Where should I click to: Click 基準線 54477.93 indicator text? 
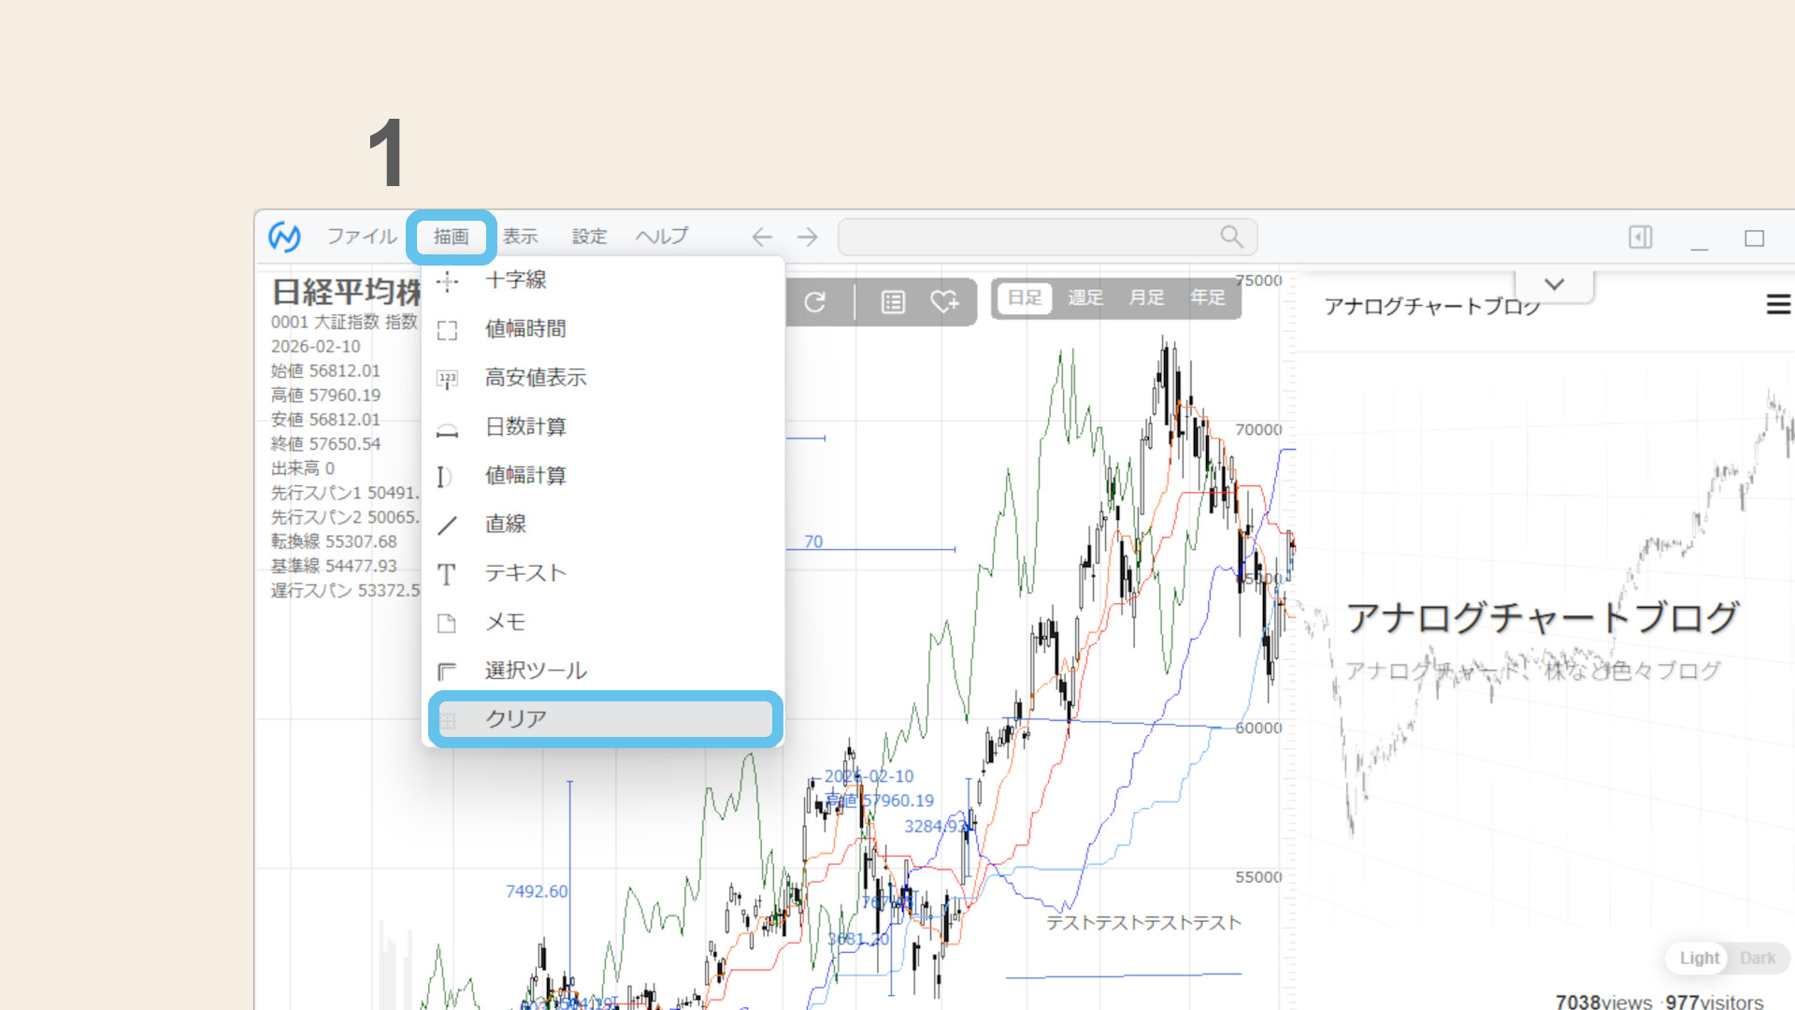334,566
